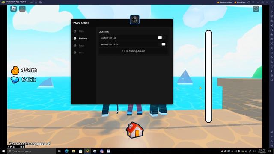This screenshot has width=274, height=154.
Task: Launch Microsoft Edge from taskbar
Action: coord(67,151)
